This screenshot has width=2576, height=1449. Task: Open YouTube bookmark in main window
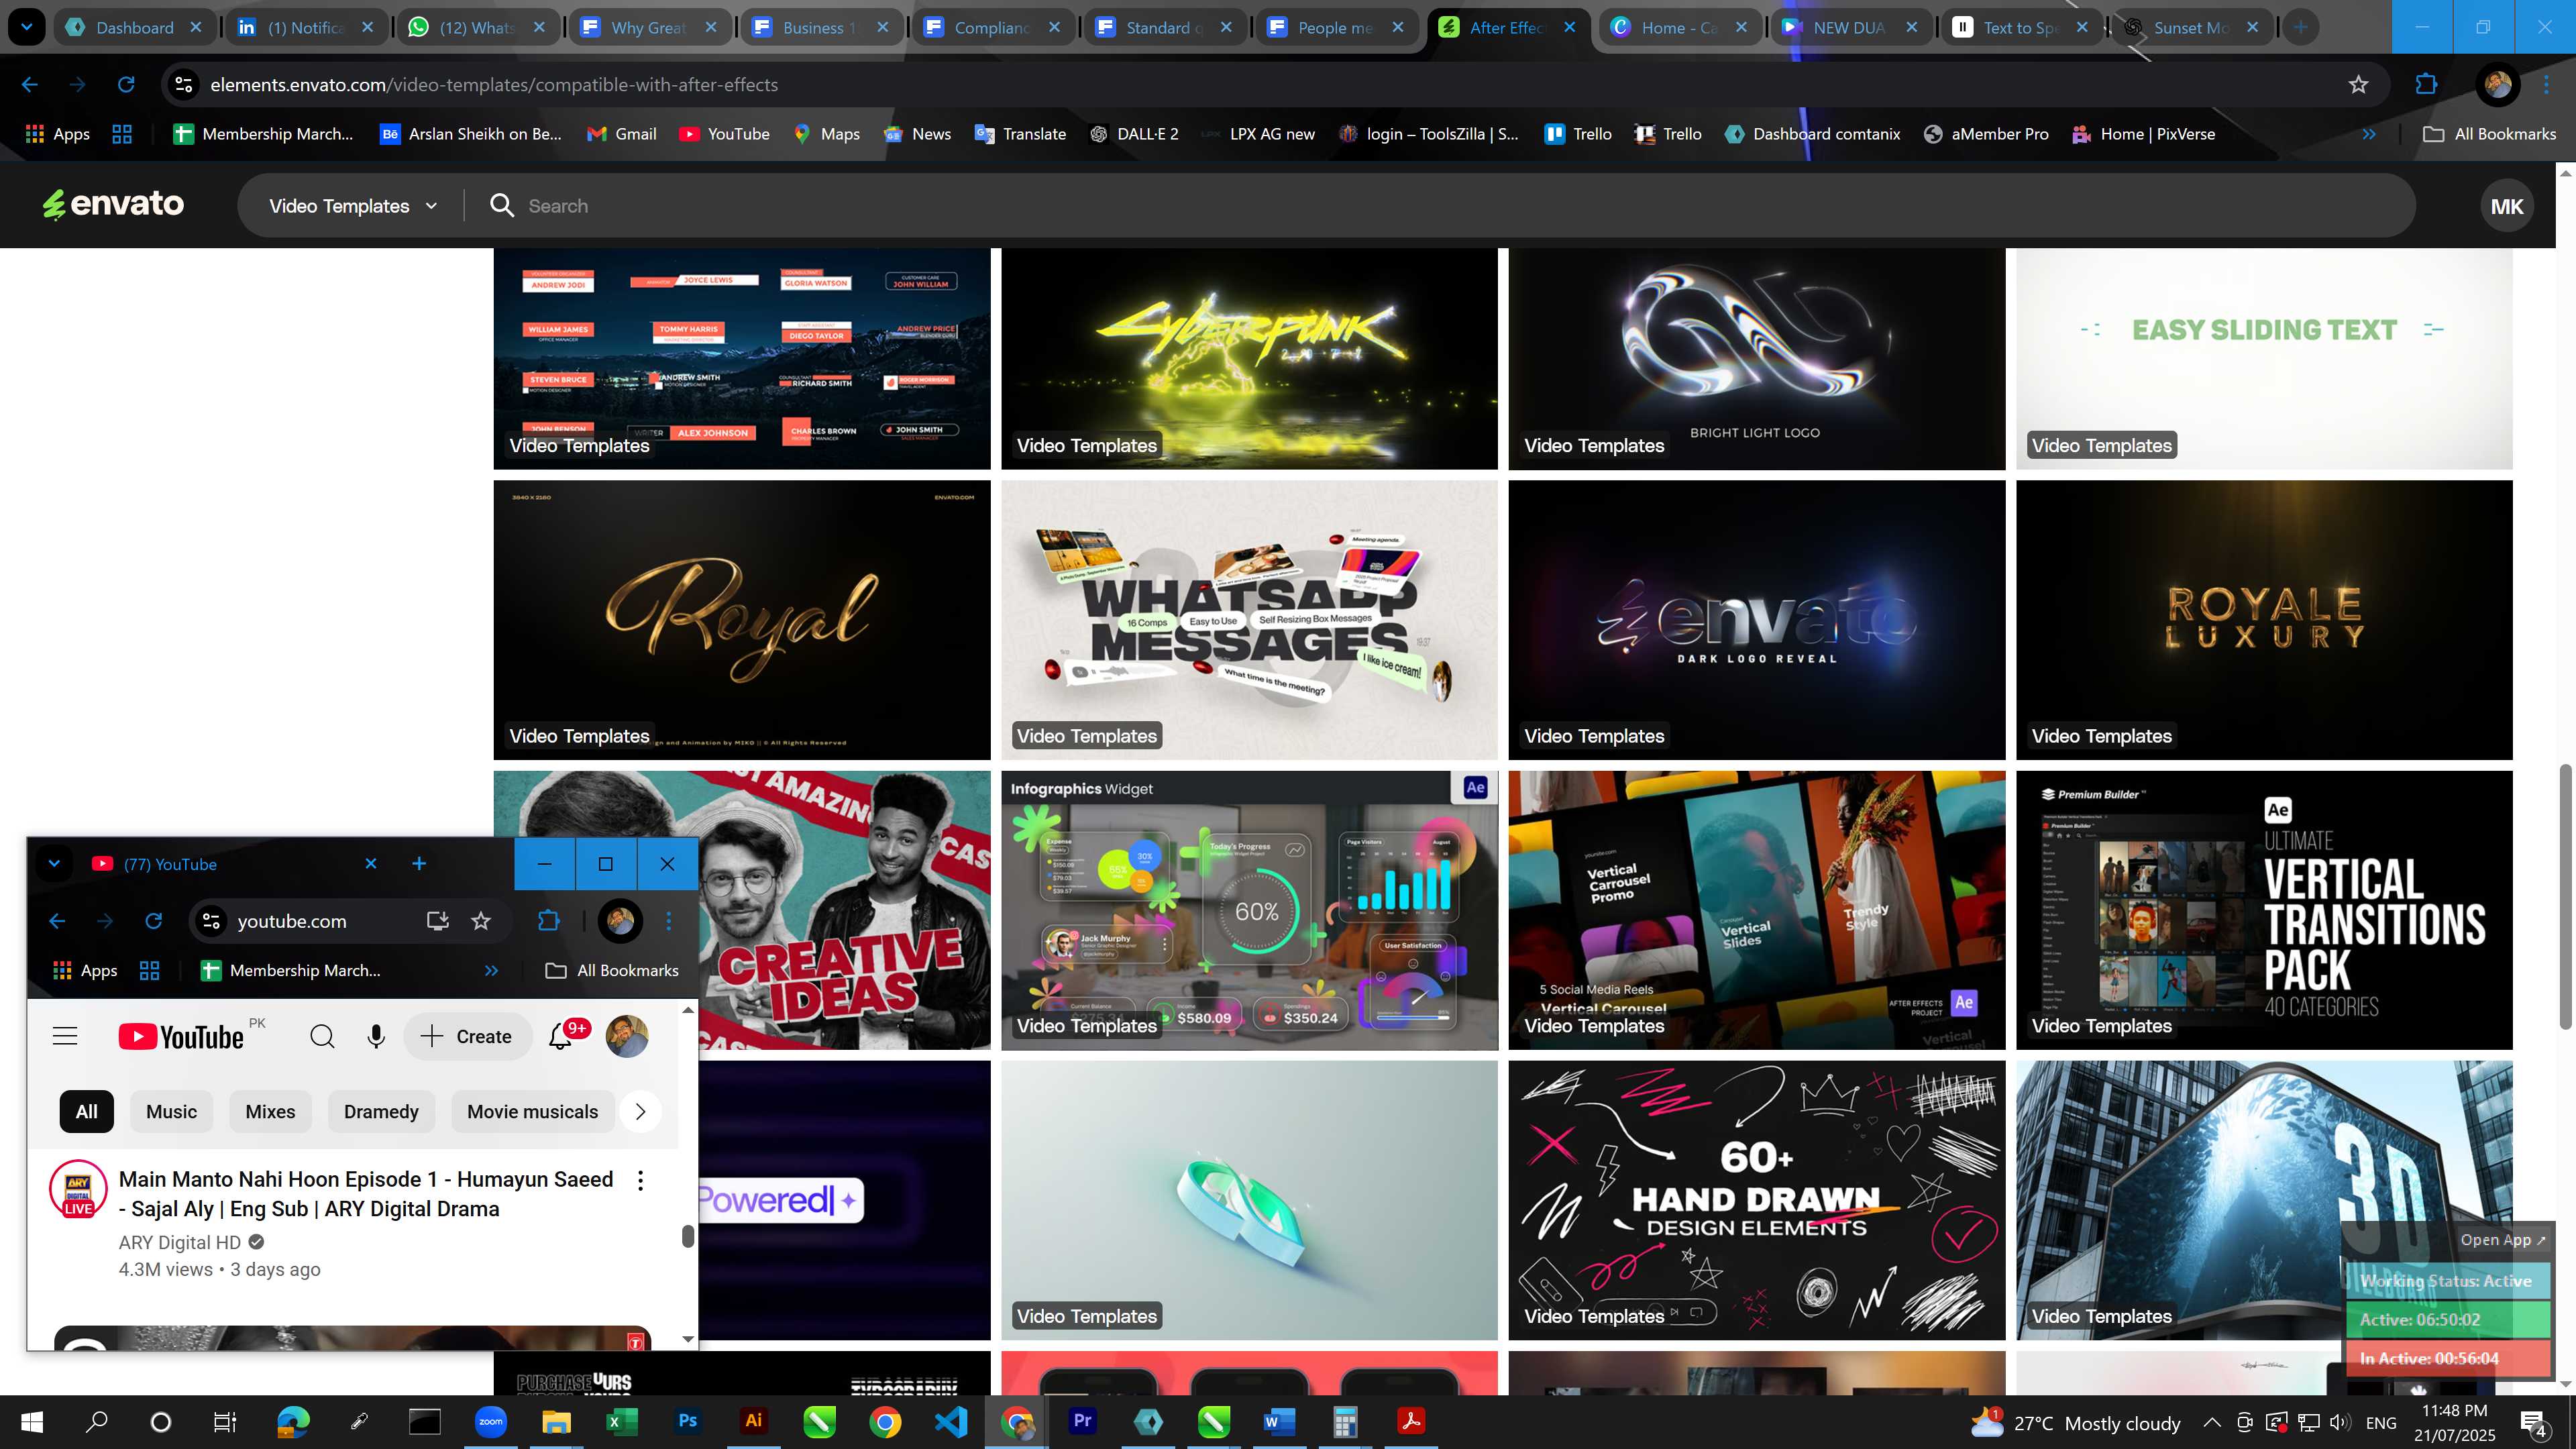pyautogui.click(x=725, y=134)
